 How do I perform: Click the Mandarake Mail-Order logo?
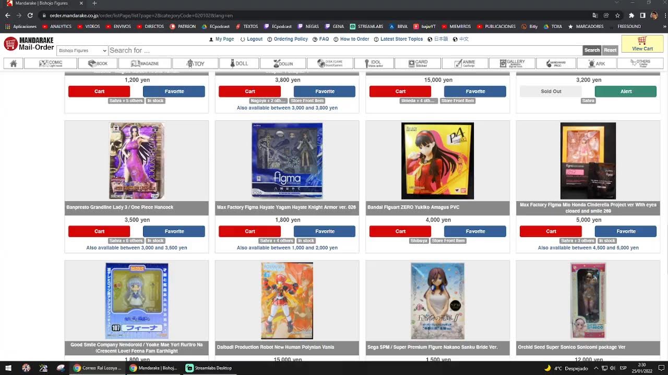(x=29, y=44)
